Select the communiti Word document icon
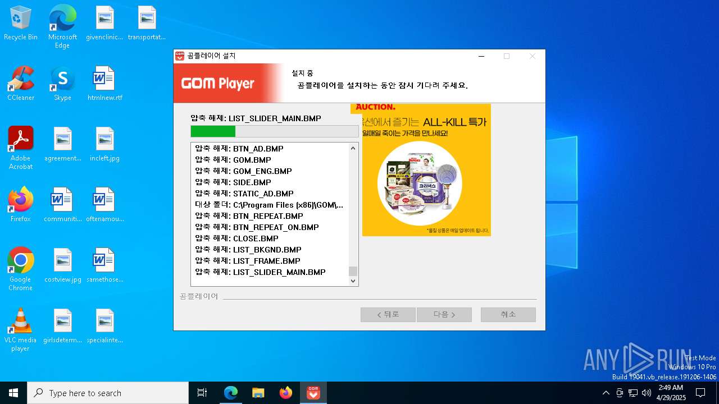 (x=62, y=205)
